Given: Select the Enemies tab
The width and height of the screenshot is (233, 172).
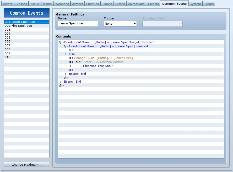Looking at the screenshot, I should pos(93,4).
